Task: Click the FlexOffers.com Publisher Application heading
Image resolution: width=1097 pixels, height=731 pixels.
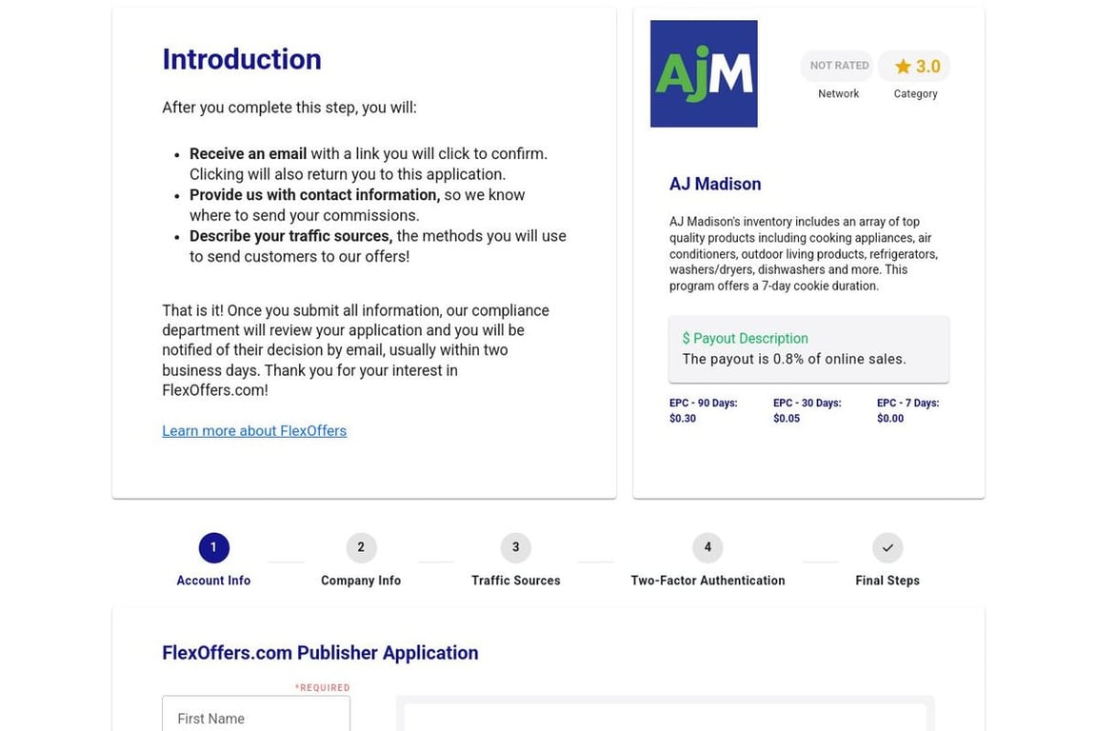Action: click(x=320, y=653)
